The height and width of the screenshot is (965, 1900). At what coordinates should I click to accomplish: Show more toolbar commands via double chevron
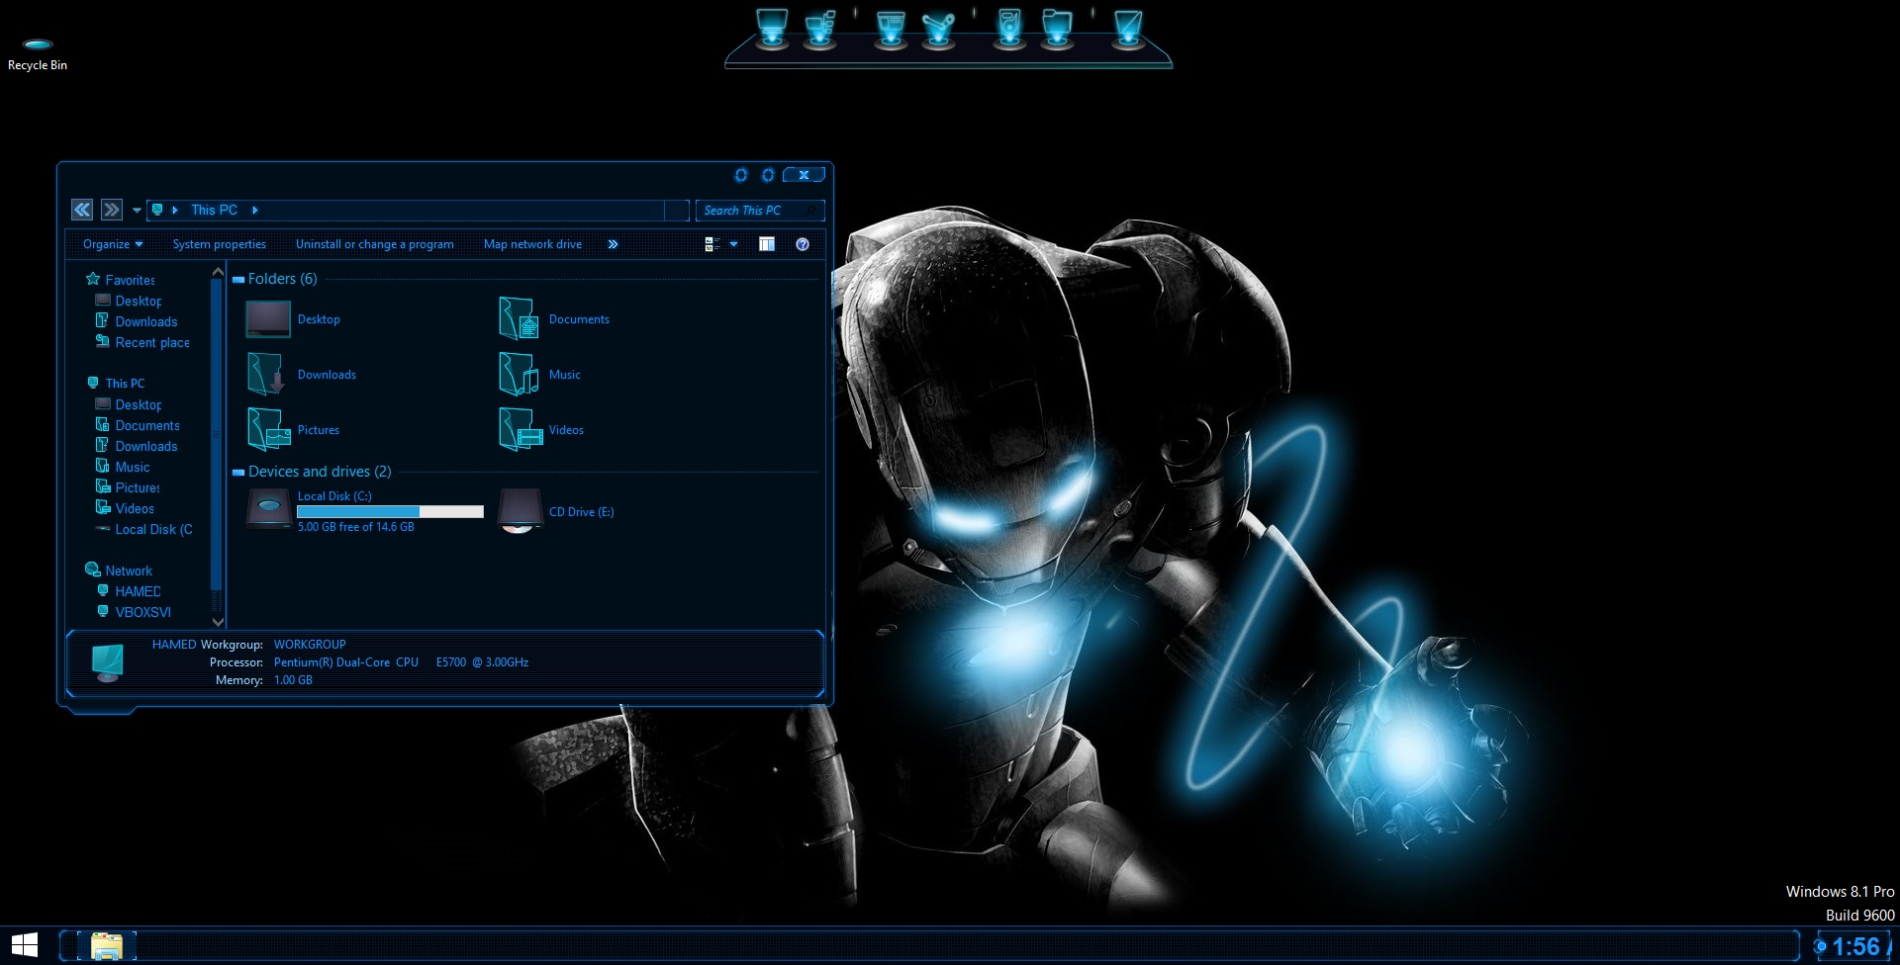coord(613,244)
